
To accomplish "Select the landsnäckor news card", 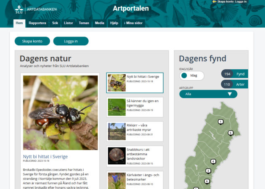I will pyautogui.click(x=135, y=156).
